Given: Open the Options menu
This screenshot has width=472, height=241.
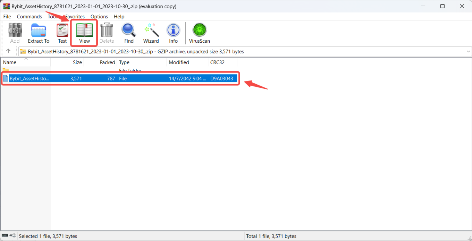Looking at the screenshot, I should [x=99, y=16].
